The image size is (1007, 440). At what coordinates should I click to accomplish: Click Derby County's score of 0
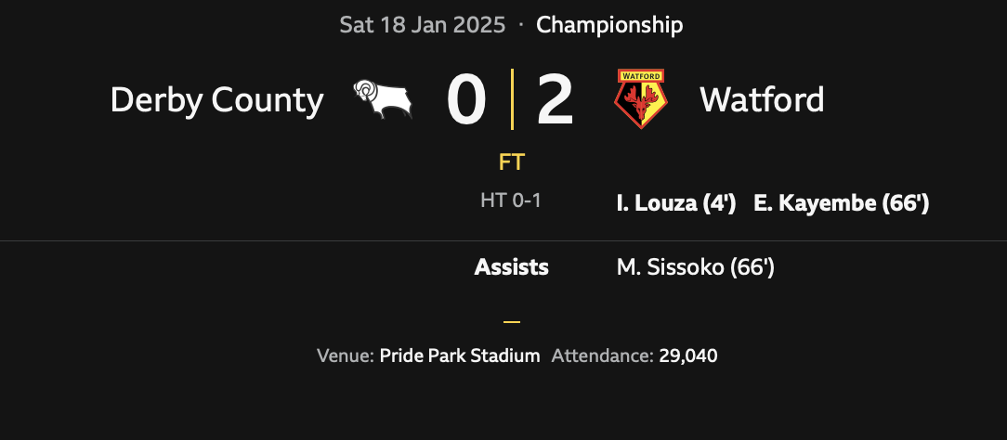(466, 99)
